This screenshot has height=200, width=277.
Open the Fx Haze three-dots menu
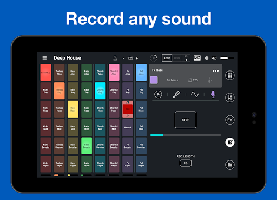tap(215, 70)
